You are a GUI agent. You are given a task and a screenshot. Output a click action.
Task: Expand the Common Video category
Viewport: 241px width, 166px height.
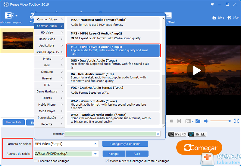pyautogui.click(x=49, y=19)
